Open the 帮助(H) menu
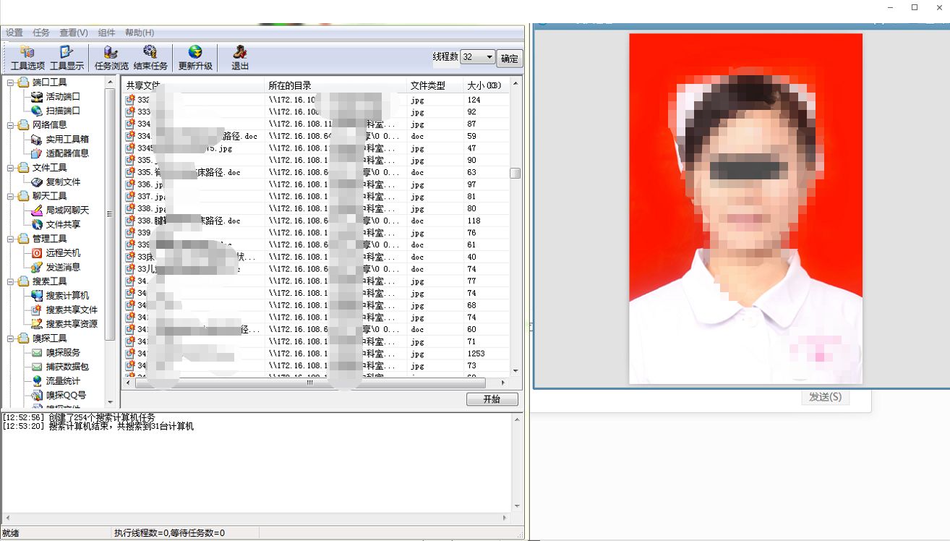The width and height of the screenshot is (950, 541). pos(140,33)
